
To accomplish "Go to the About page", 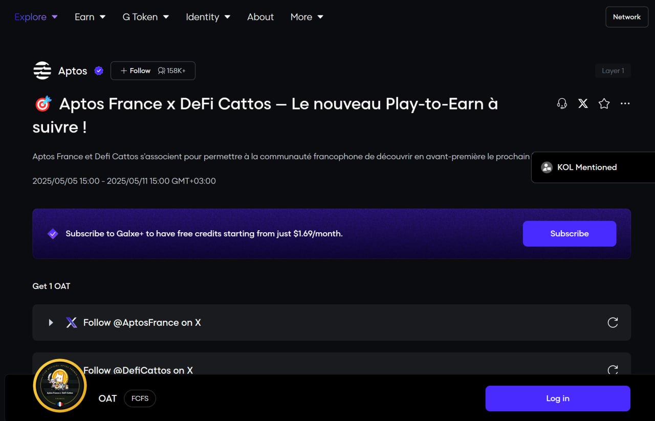I will pyautogui.click(x=260, y=17).
